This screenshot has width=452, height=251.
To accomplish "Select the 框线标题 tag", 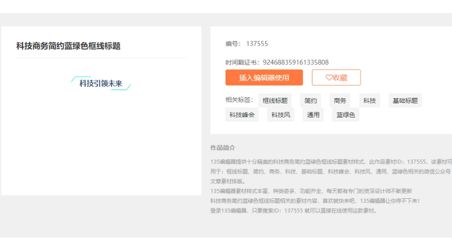I will (x=275, y=100).
